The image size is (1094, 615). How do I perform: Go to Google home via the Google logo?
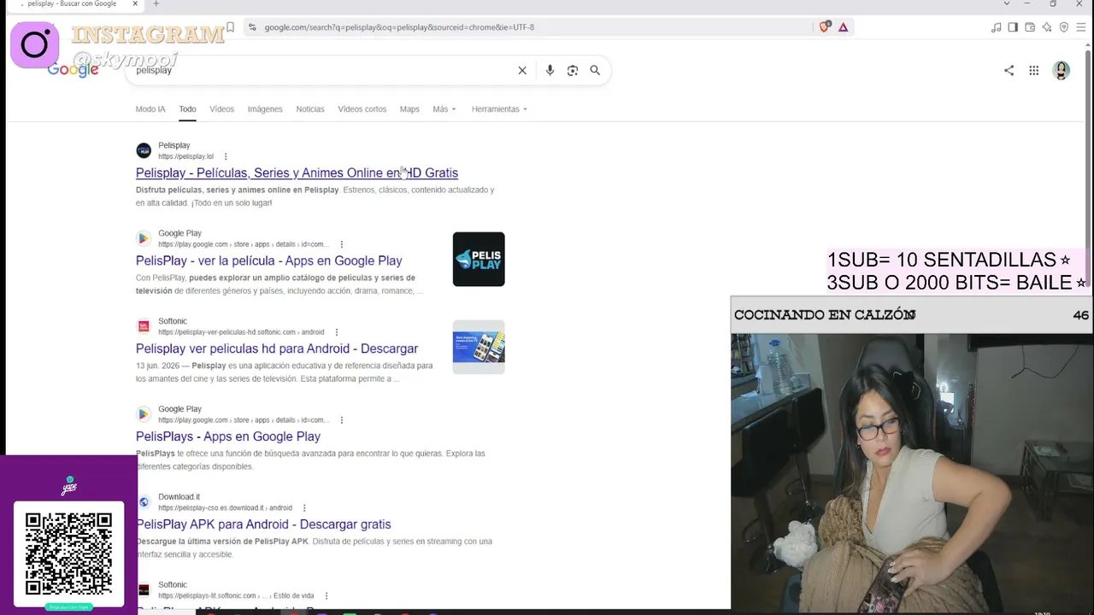(x=73, y=70)
